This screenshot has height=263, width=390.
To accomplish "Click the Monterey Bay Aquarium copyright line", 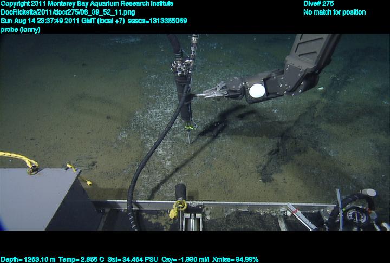I will pyautogui.click(x=87, y=4).
